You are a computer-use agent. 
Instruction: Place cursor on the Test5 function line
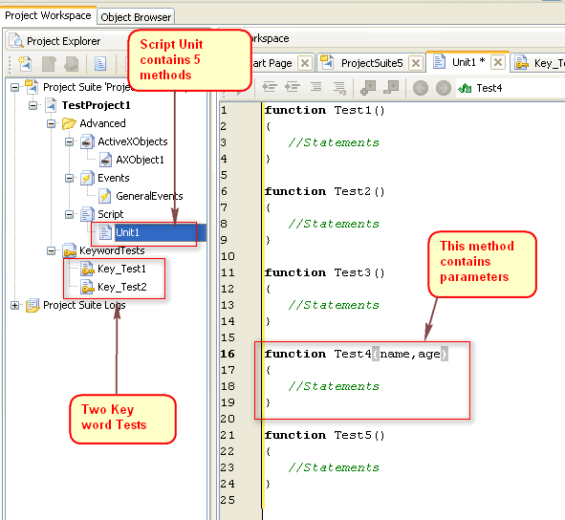[324, 435]
